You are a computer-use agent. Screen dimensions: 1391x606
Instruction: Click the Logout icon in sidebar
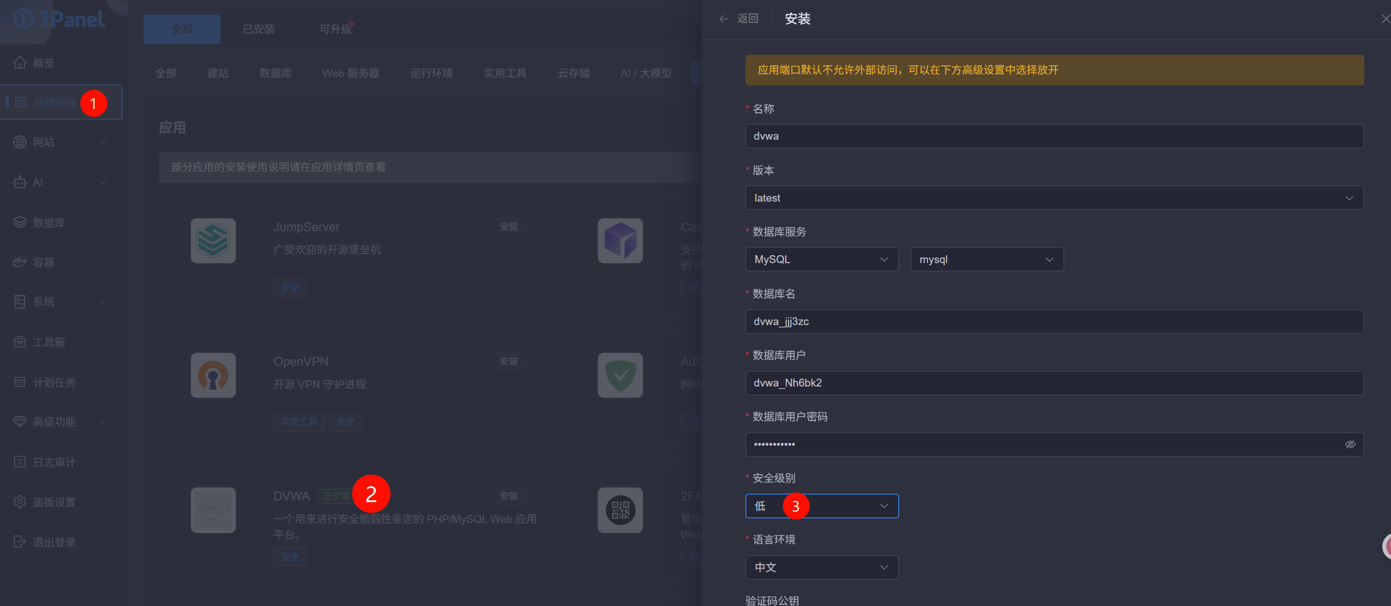pos(20,542)
